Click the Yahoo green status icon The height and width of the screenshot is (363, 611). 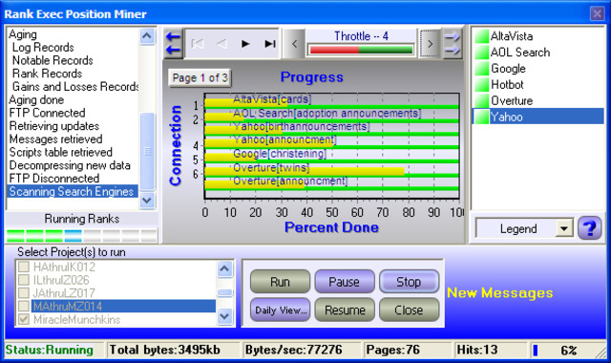click(x=481, y=117)
